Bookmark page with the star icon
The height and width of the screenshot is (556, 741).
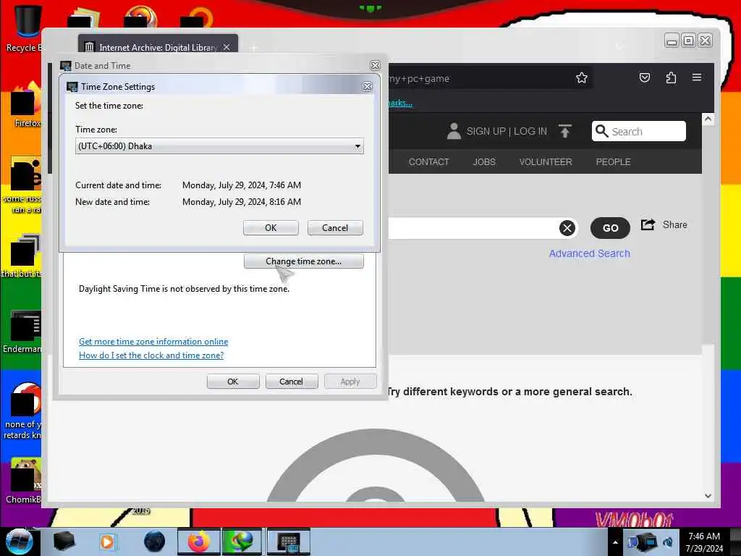click(582, 77)
